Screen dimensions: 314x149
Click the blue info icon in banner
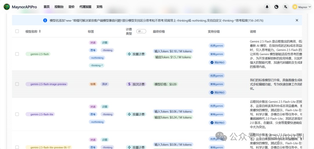click(45, 20)
